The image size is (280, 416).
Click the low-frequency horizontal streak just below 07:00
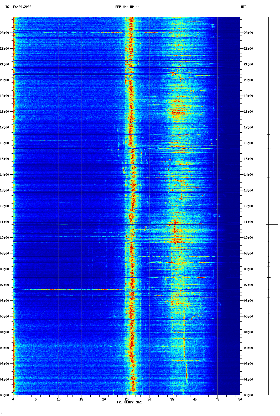point(71,290)
